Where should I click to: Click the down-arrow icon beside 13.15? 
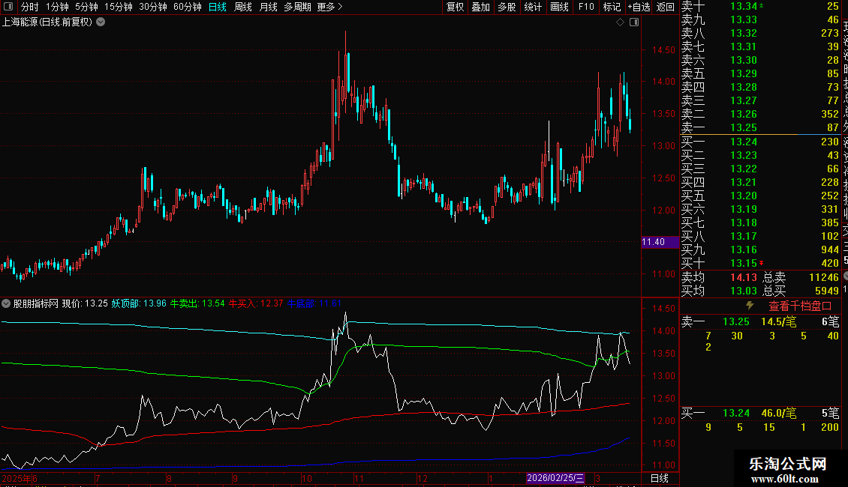pos(762,263)
